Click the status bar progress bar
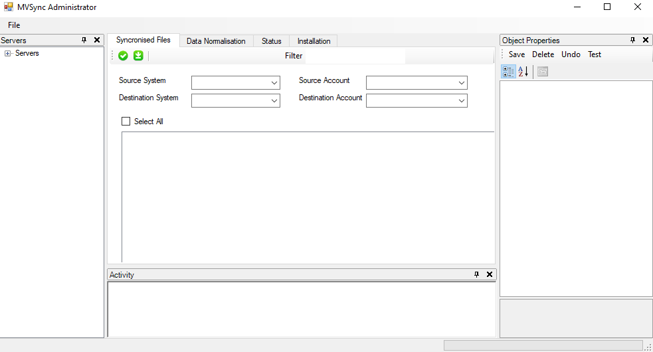 pos(543,345)
